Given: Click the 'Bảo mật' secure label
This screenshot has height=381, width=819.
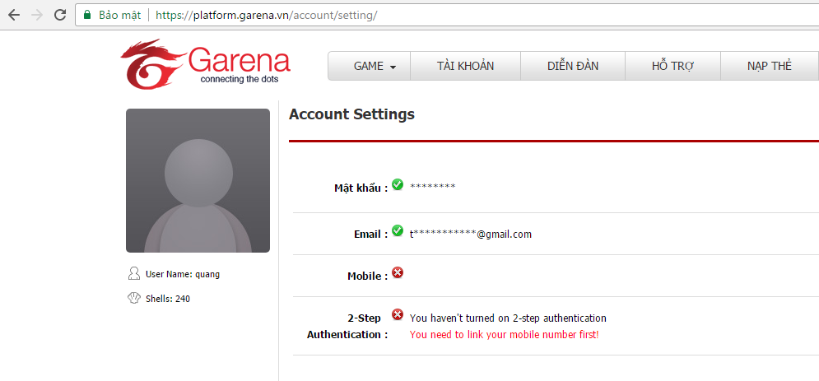Looking at the screenshot, I should 120,15.
